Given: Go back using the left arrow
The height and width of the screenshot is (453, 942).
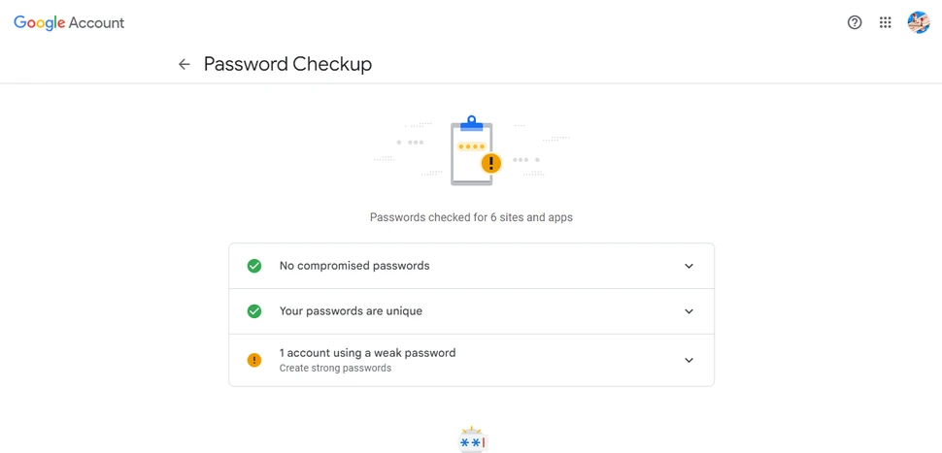Looking at the screenshot, I should pos(185,64).
